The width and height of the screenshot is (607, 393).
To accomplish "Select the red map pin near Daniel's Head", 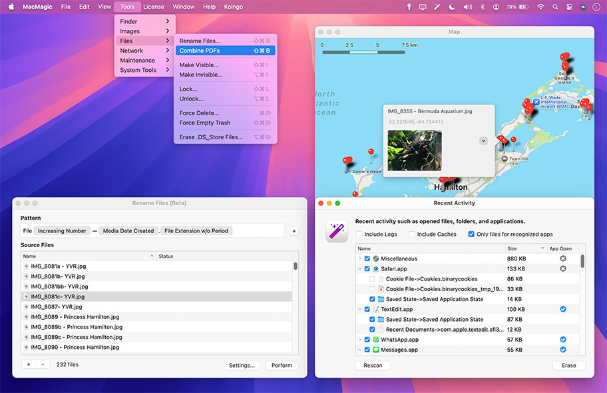I will click(x=347, y=160).
